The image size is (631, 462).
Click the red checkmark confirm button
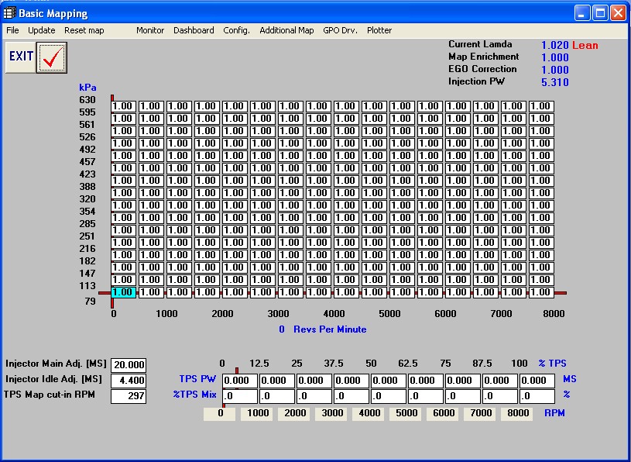pyautogui.click(x=52, y=58)
